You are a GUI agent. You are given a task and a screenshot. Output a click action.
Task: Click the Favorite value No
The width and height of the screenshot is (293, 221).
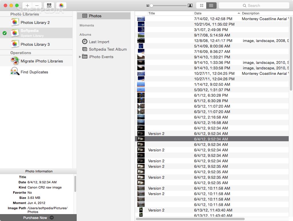(30, 193)
